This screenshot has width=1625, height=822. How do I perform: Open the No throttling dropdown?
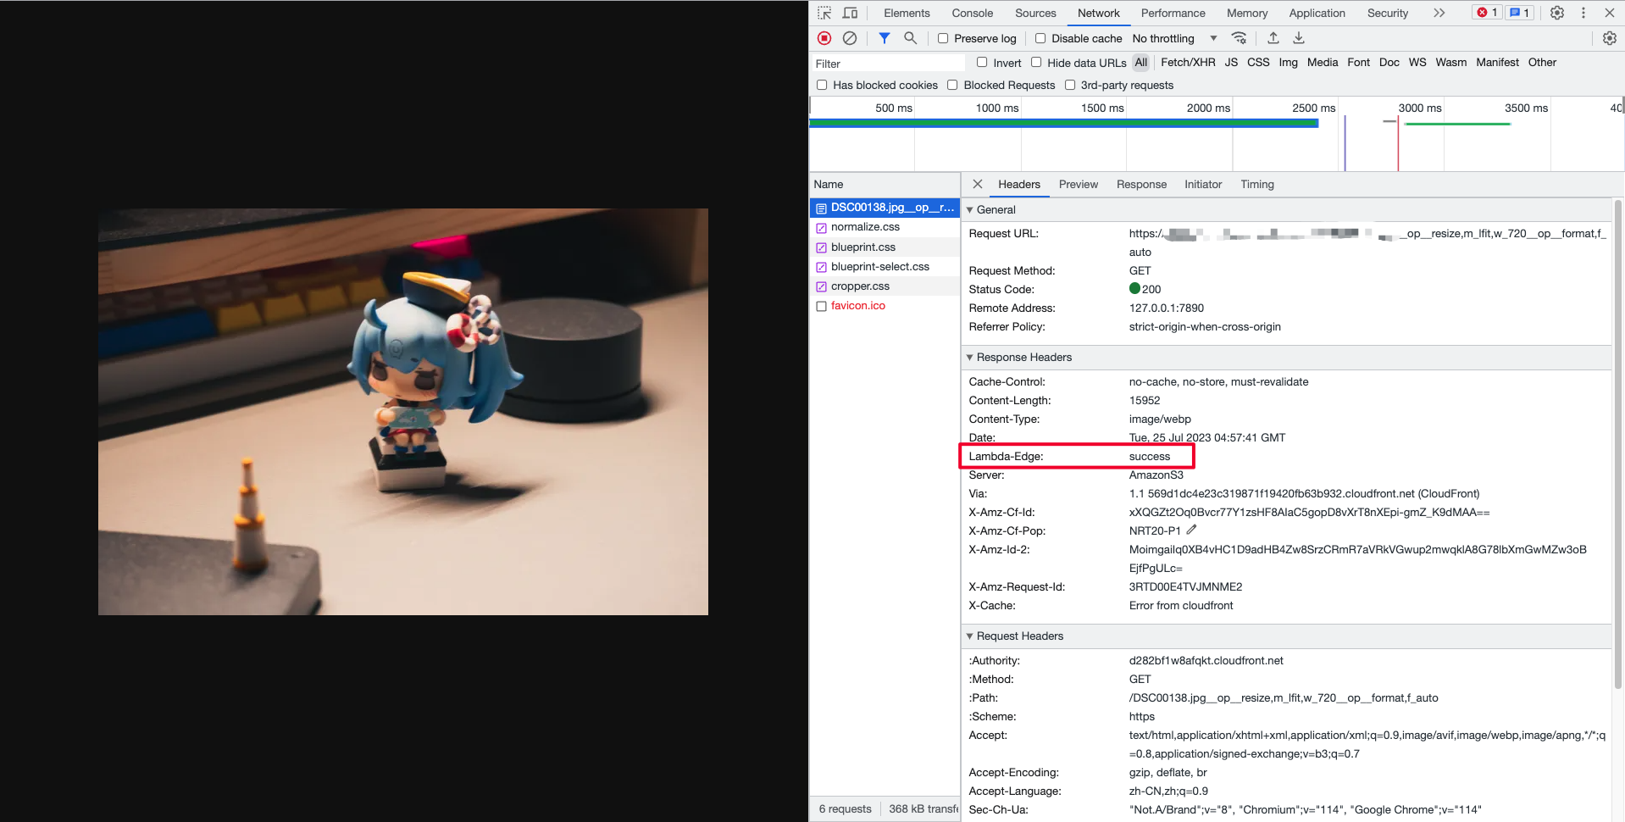(1174, 38)
